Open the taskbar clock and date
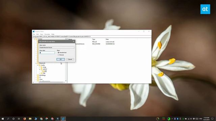Image resolution: width=216 pixels, height=121 pixels. (206, 119)
